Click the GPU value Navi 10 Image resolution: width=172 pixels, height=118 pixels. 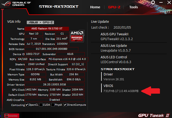tap(34, 34)
